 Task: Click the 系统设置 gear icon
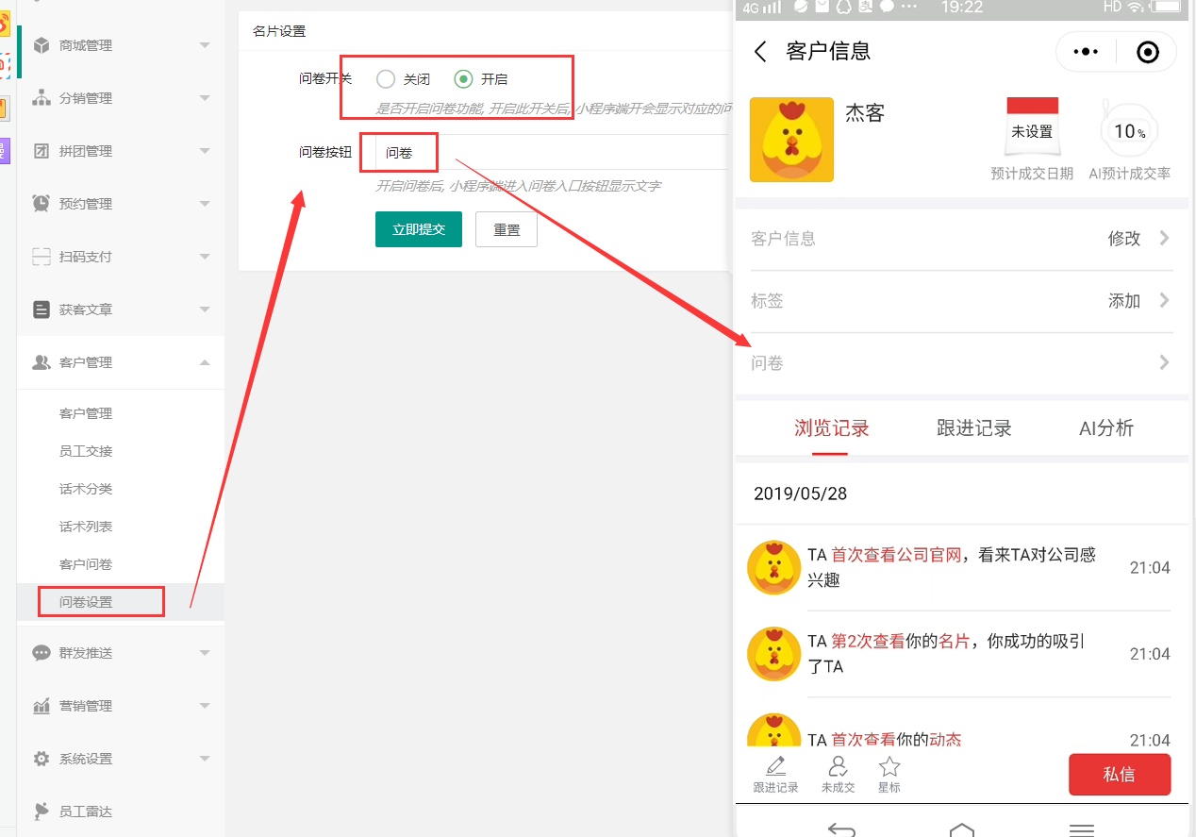coord(42,759)
